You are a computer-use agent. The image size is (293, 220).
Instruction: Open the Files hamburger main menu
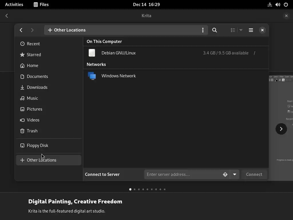[251, 30]
